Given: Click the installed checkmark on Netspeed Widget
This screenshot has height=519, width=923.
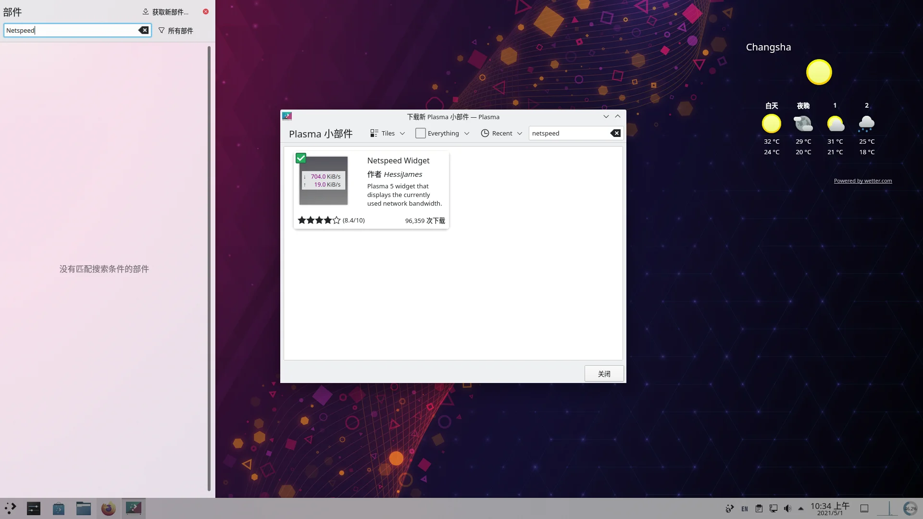Looking at the screenshot, I should click(x=301, y=158).
